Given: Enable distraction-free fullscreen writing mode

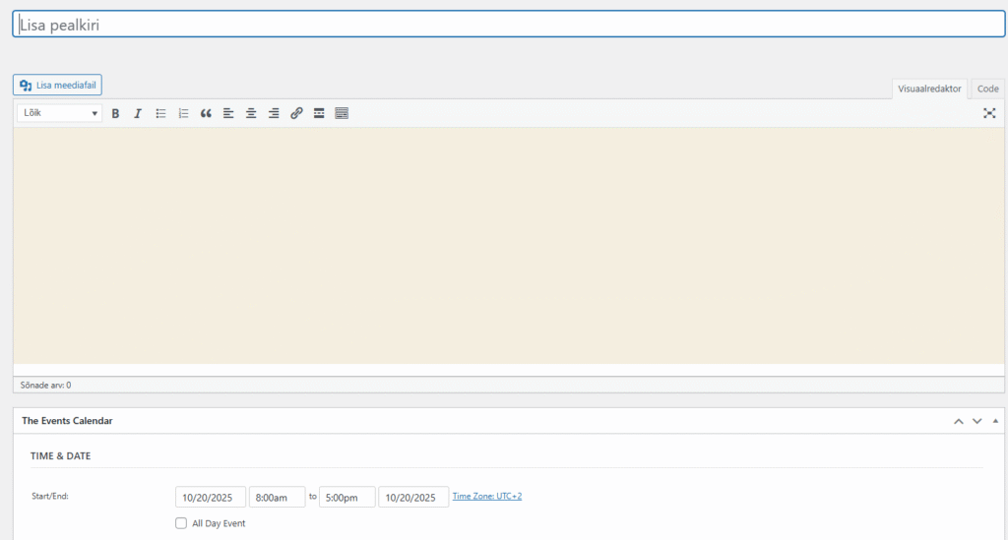Looking at the screenshot, I should click(989, 114).
